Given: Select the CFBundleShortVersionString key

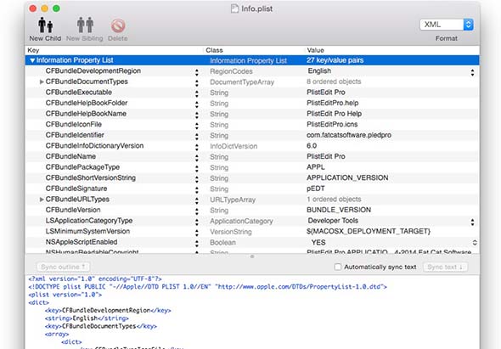Looking at the screenshot, I should 90,177.
